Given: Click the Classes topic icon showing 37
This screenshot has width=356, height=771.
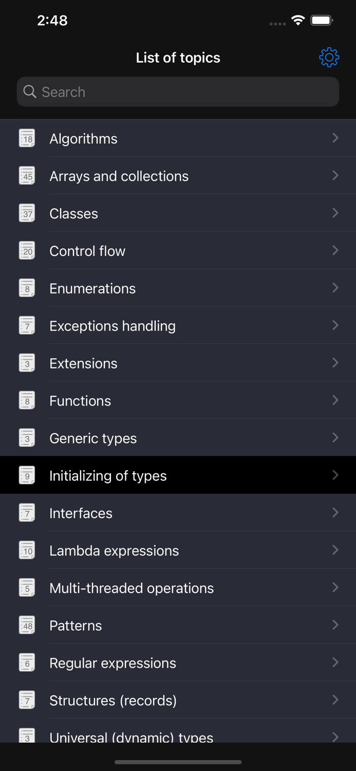Looking at the screenshot, I should (x=27, y=213).
